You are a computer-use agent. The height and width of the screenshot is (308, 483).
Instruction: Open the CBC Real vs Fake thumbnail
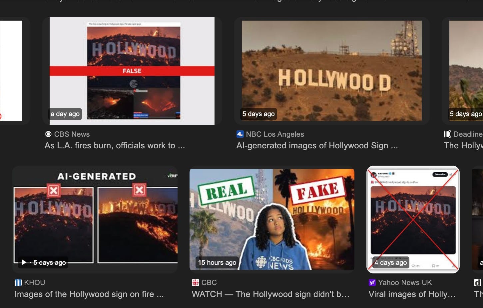(272, 220)
